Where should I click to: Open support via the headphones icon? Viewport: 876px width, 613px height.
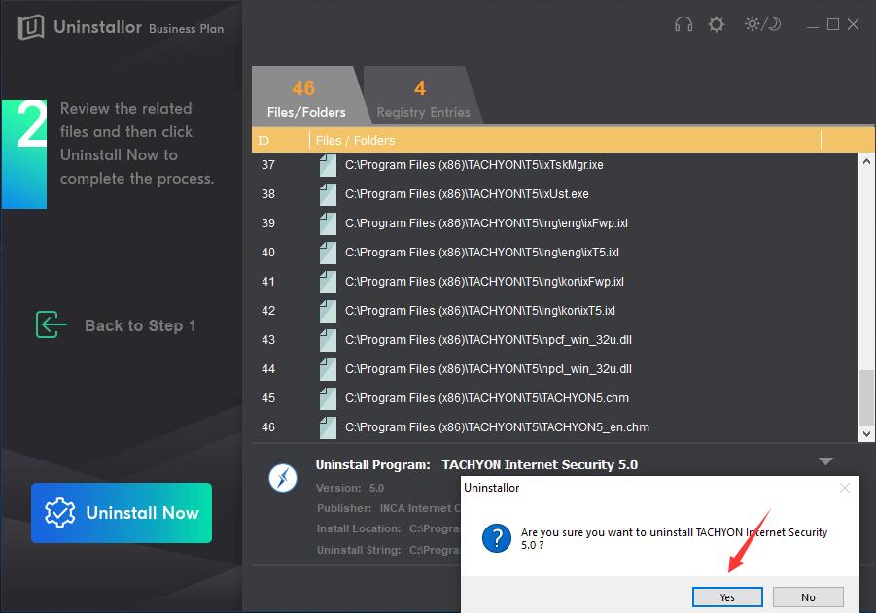pyautogui.click(x=683, y=24)
